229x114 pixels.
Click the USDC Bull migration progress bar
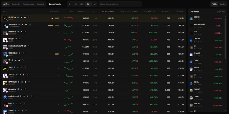tap(51, 54)
